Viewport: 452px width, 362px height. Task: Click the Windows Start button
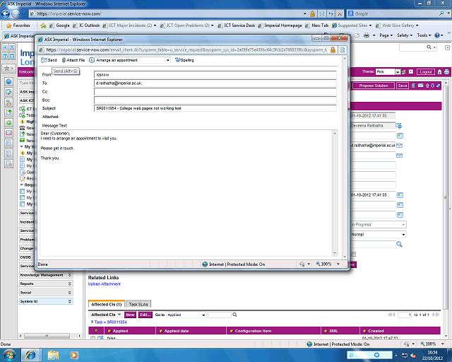[x=11, y=354]
